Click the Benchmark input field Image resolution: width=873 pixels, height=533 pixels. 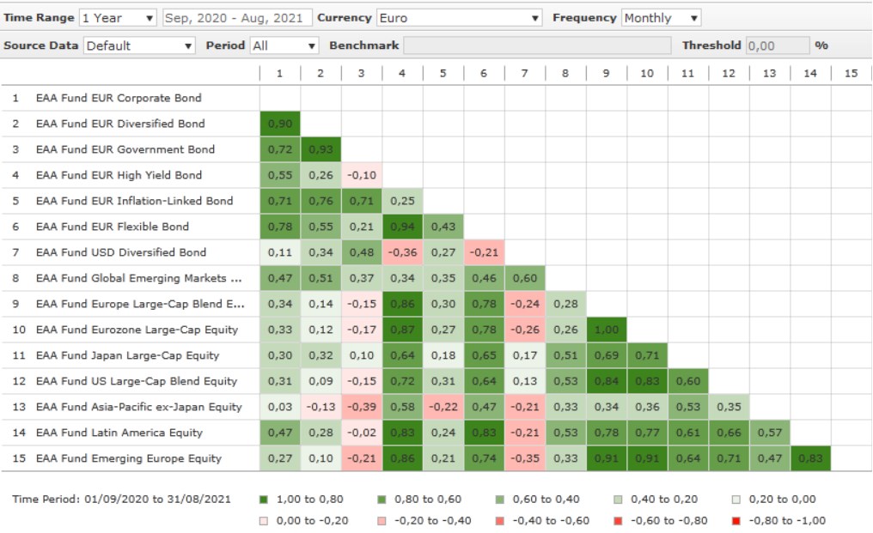coord(536,45)
